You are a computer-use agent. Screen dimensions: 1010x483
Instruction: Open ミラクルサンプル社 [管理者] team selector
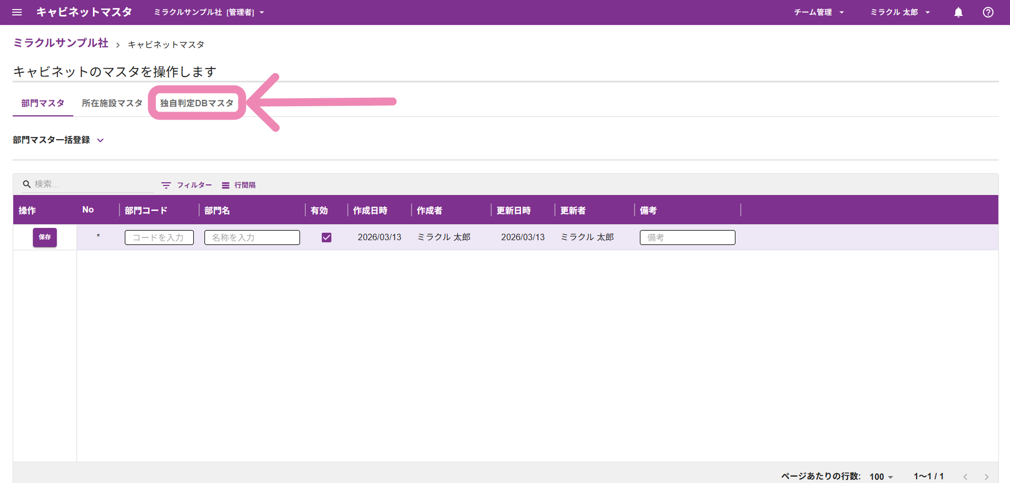click(209, 12)
